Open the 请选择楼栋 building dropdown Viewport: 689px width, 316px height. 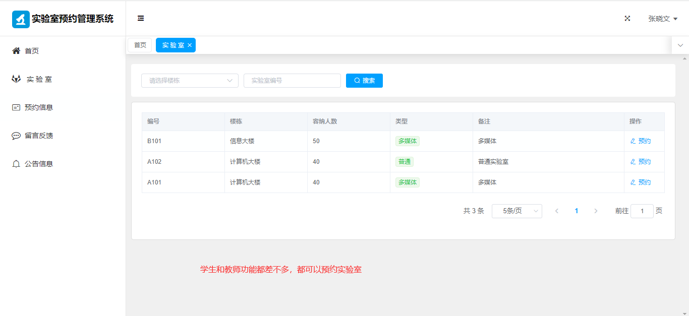pos(190,81)
